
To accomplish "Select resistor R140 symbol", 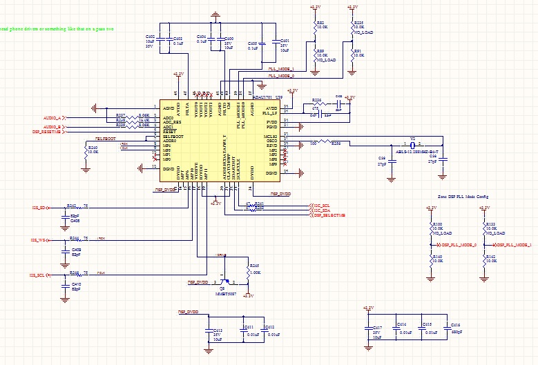I will [x=431, y=261].
